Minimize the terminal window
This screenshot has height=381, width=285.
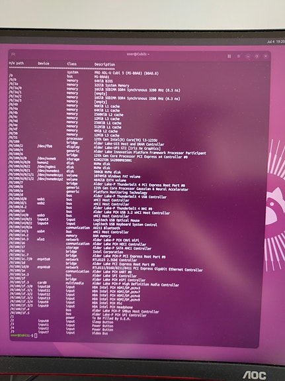tap(248, 56)
